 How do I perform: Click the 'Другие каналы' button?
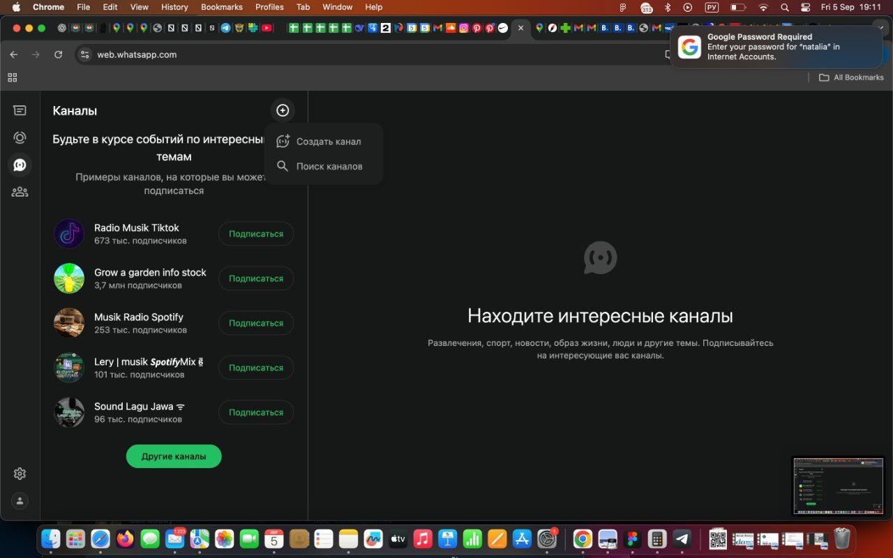click(173, 455)
